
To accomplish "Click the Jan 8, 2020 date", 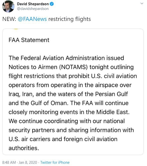I will pyautogui.click(x=28, y=163).
